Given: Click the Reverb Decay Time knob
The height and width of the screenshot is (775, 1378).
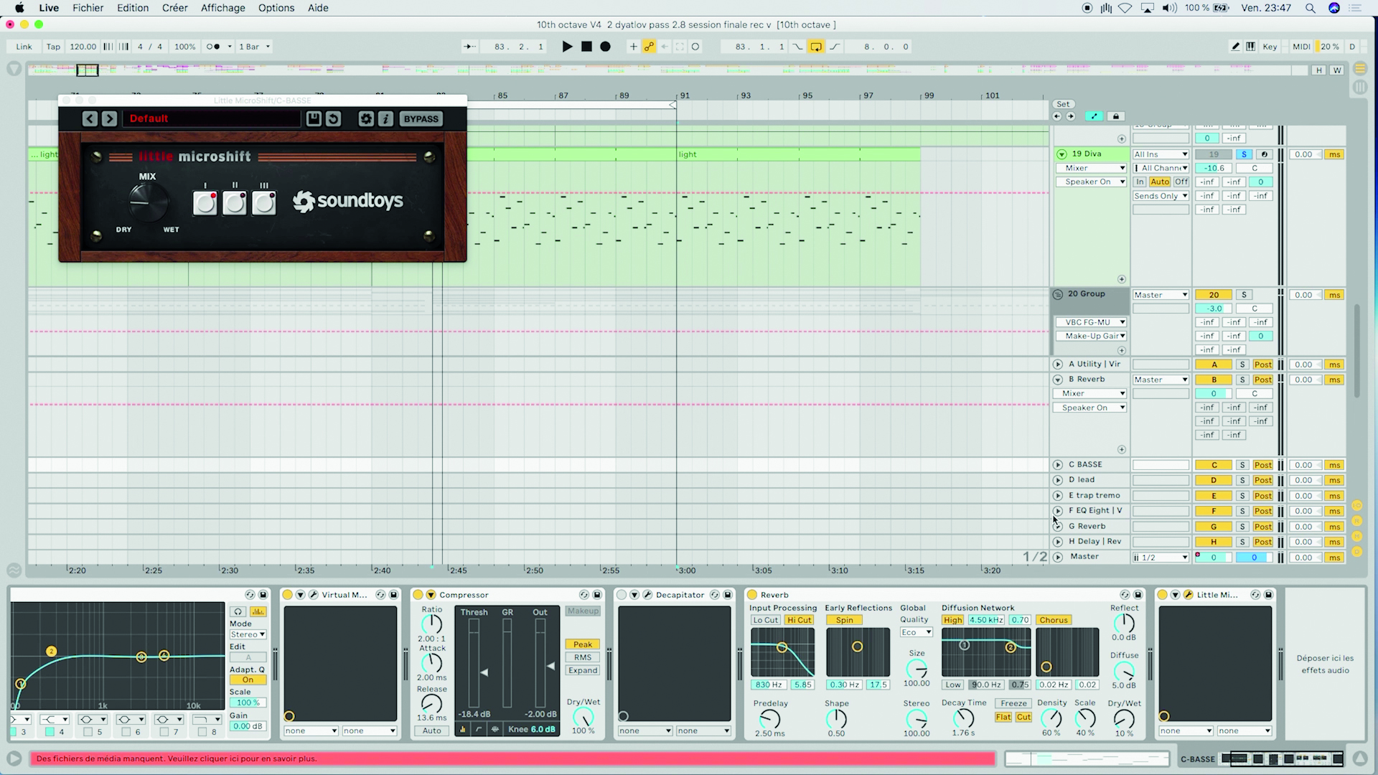Looking at the screenshot, I should pos(963,718).
